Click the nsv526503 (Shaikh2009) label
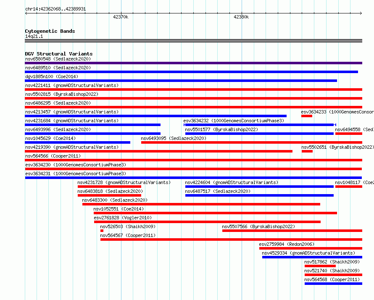The image size is (374, 300). click(128, 226)
